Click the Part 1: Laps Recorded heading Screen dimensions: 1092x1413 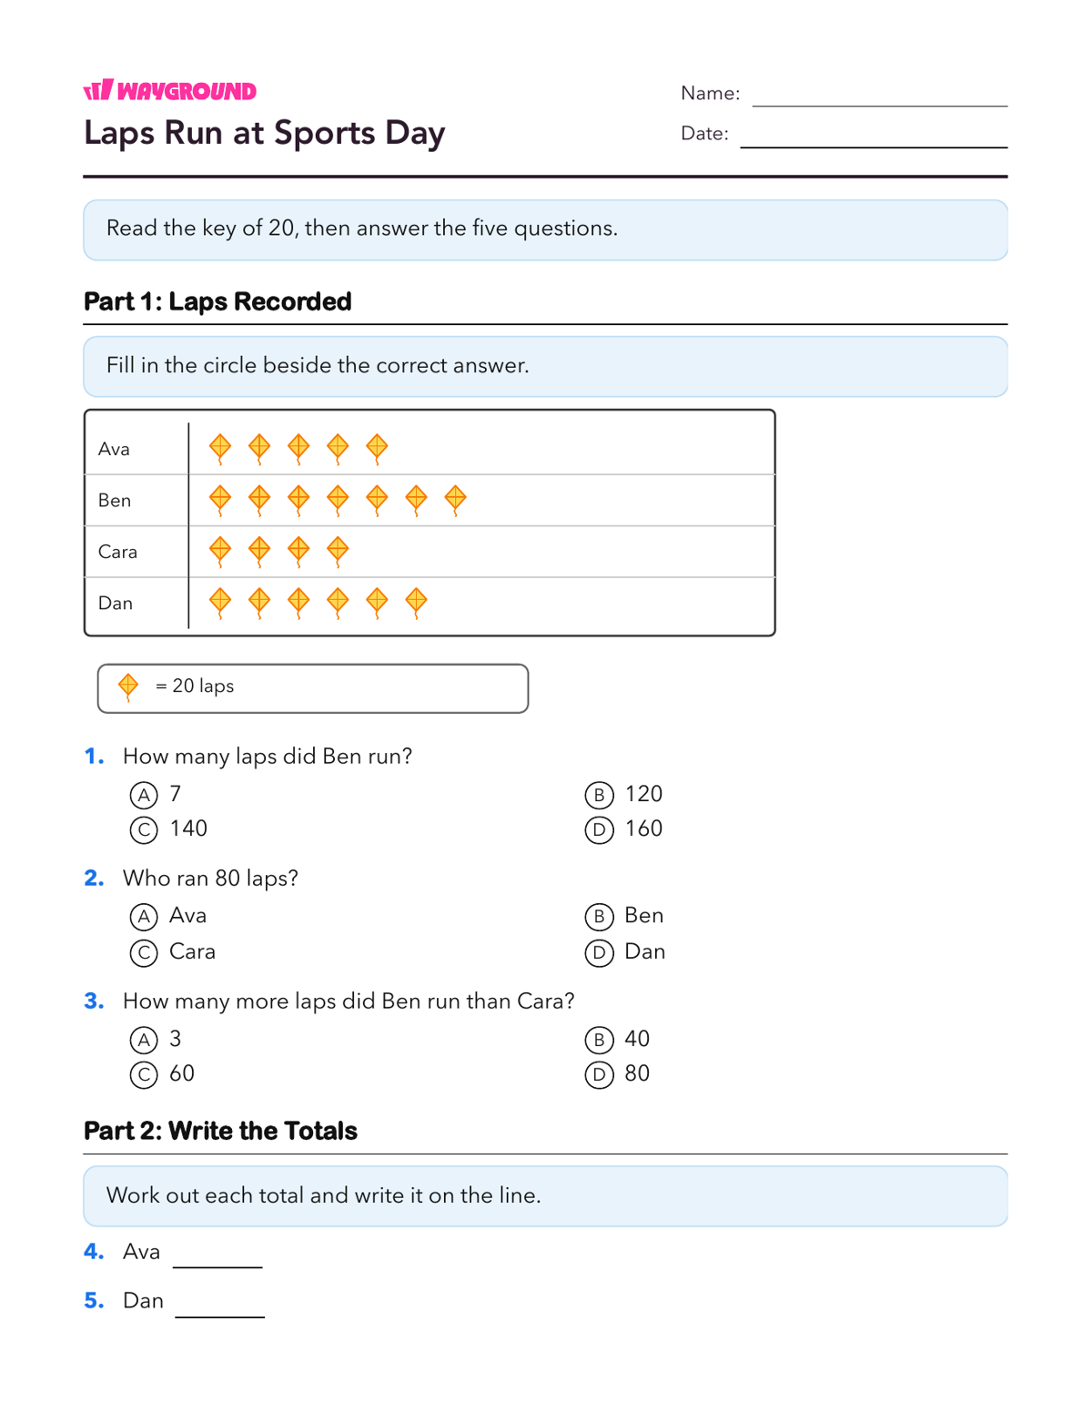point(217,301)
